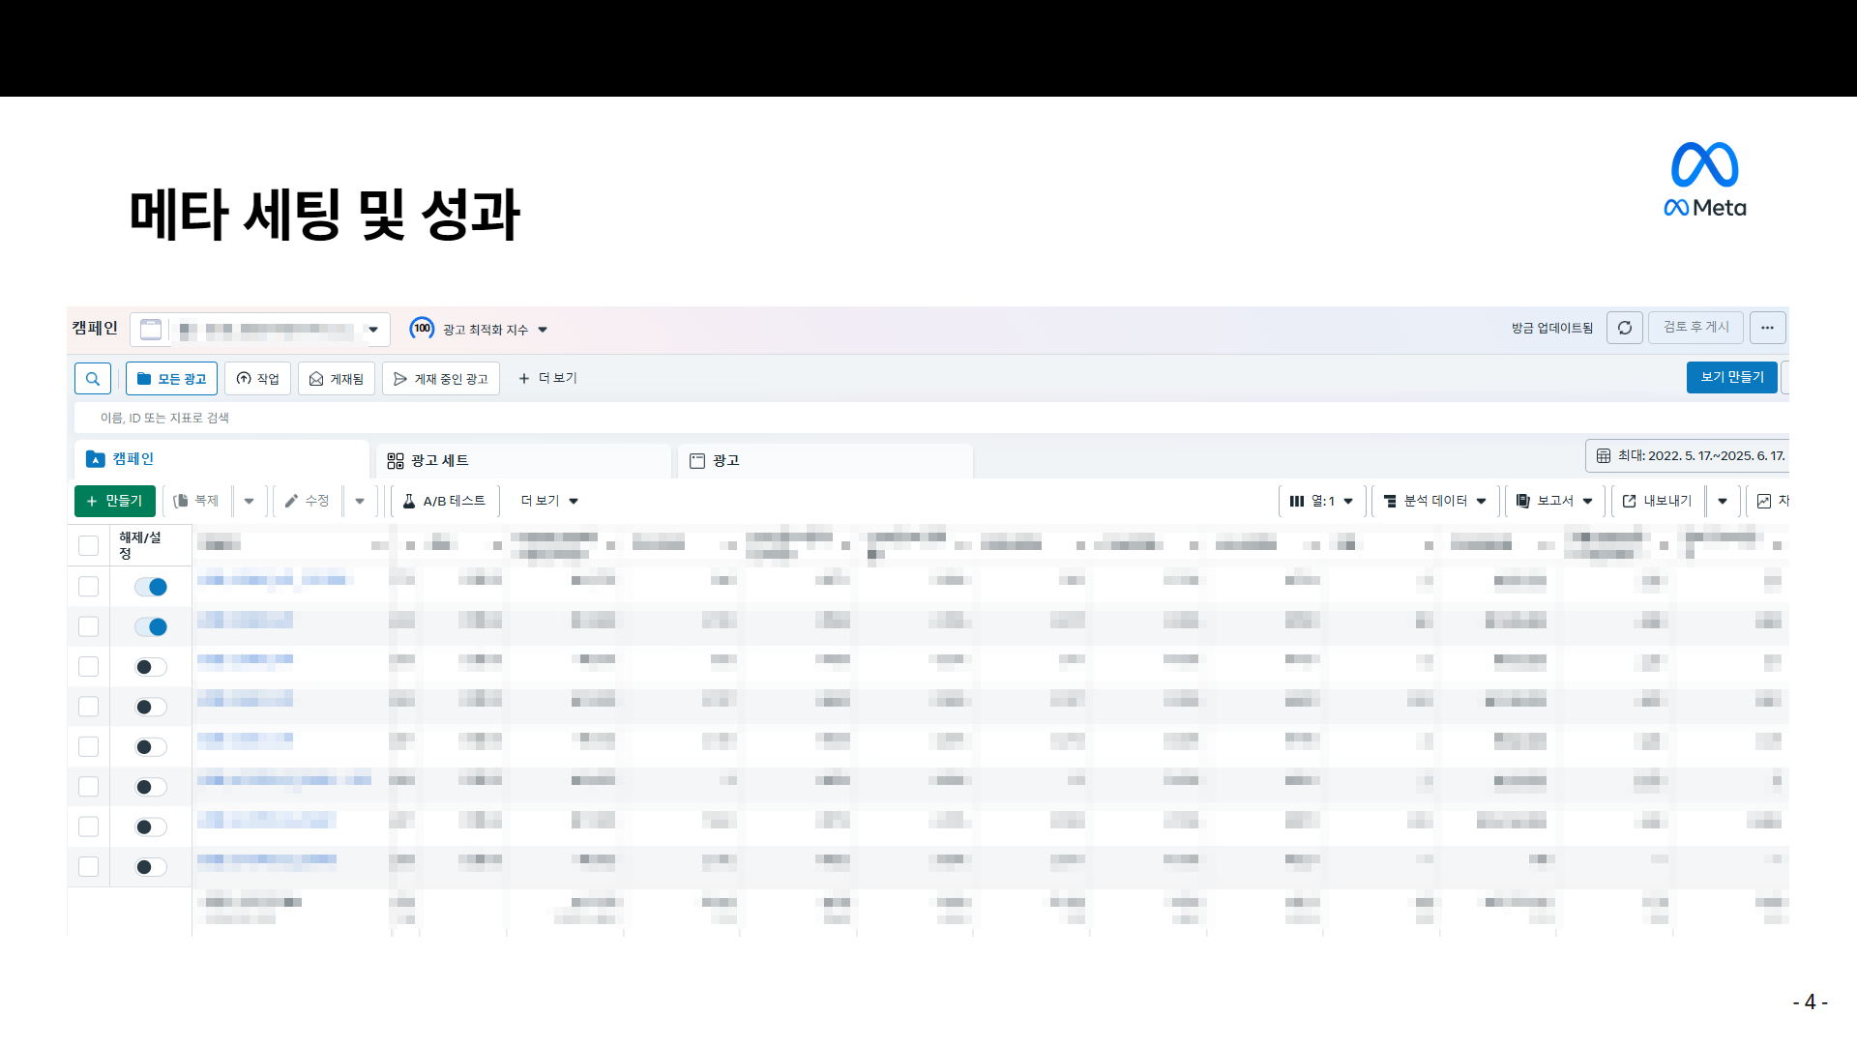Click the grid icon in 광고 세트 tab
This screenshot has width=1857, height=1044.
[x=396, y=461]
